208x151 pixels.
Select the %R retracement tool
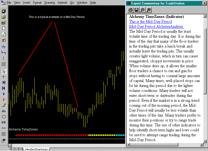(x=4, y=122)
